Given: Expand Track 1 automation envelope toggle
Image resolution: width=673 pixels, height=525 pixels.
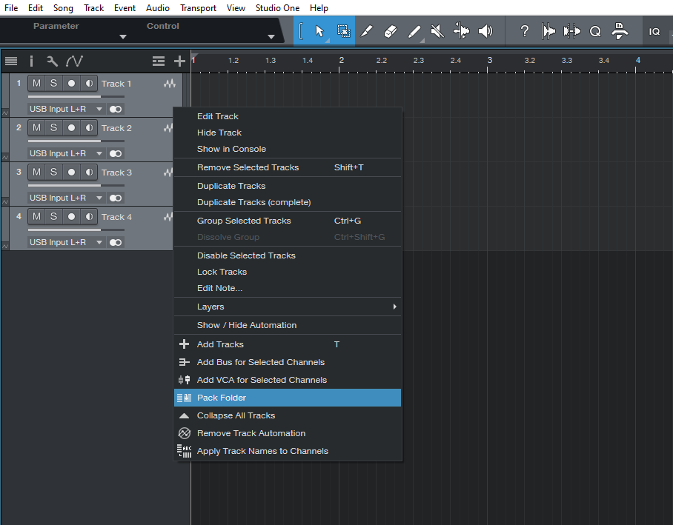Looking at the screenshot, I should (5, 113).
